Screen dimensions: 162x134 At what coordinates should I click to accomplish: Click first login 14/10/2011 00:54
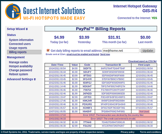pyautogui.click(x=144, y=68)
